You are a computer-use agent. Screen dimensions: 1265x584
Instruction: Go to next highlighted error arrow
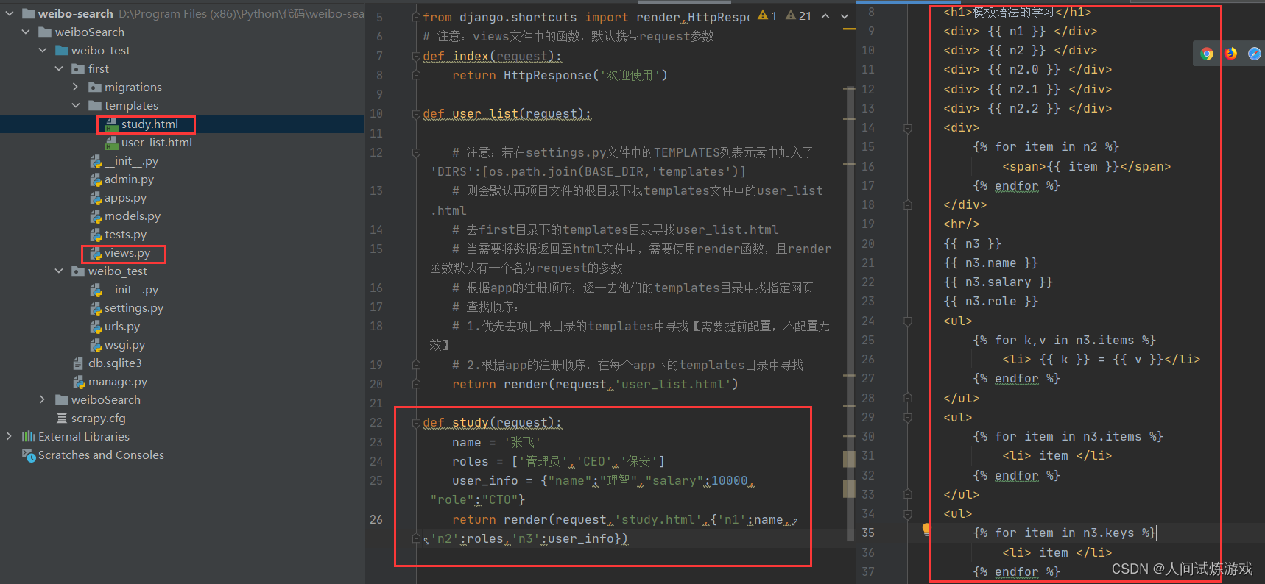point(844,15)
